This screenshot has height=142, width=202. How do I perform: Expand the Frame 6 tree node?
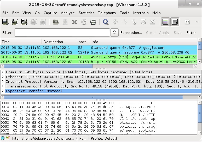tap(2, 72)
